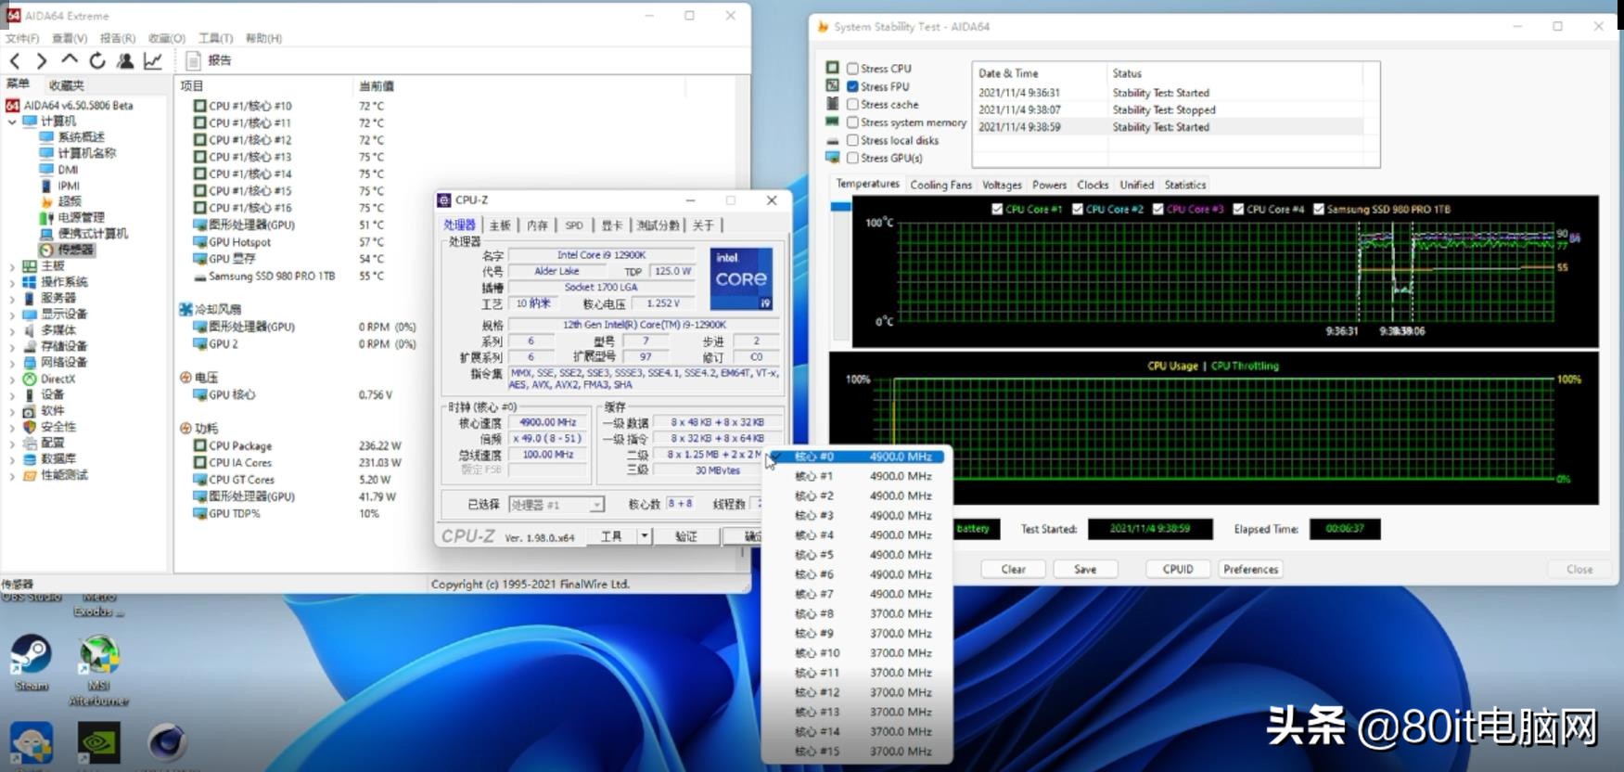
Task: Expand 显示设备 tree node
Action: click(12, 315)
